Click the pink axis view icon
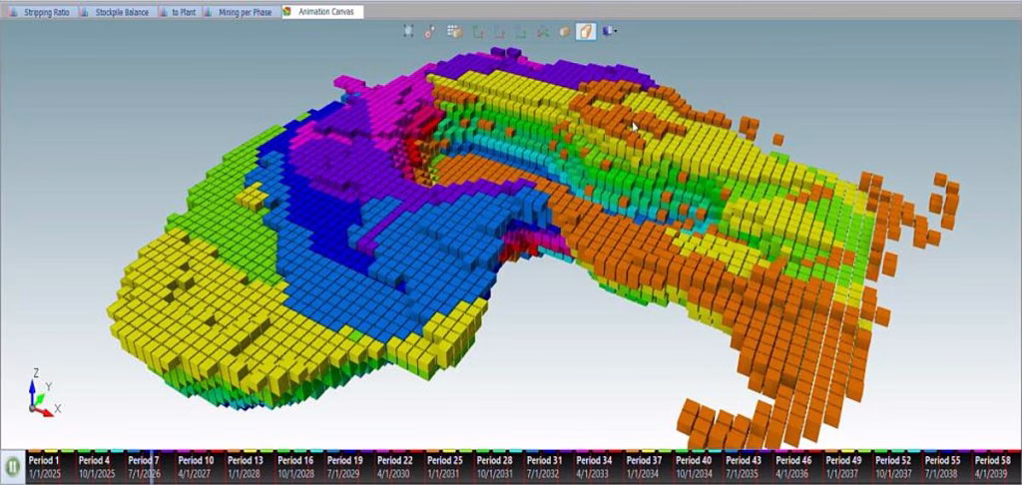Screen dimensions: 1022x485 (x=499, y=31)
